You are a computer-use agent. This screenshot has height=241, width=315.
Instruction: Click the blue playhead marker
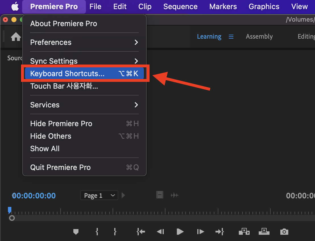[10, 210]
